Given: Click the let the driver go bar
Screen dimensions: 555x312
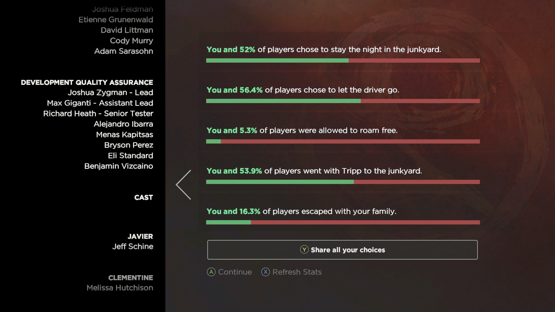Looking at the screenshot, I should (x=343, y=101).
